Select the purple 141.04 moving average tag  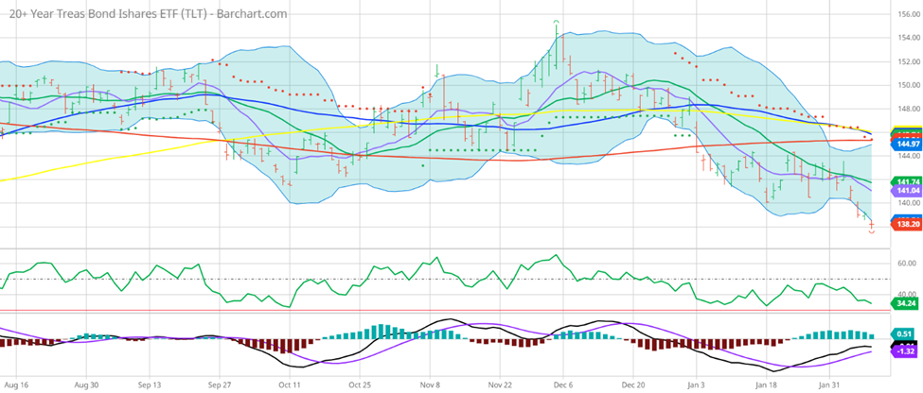[907, 192]
